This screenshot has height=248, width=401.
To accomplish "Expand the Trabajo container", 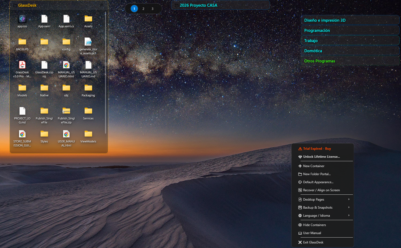I will pyautogui.click(x=350, y=40).
